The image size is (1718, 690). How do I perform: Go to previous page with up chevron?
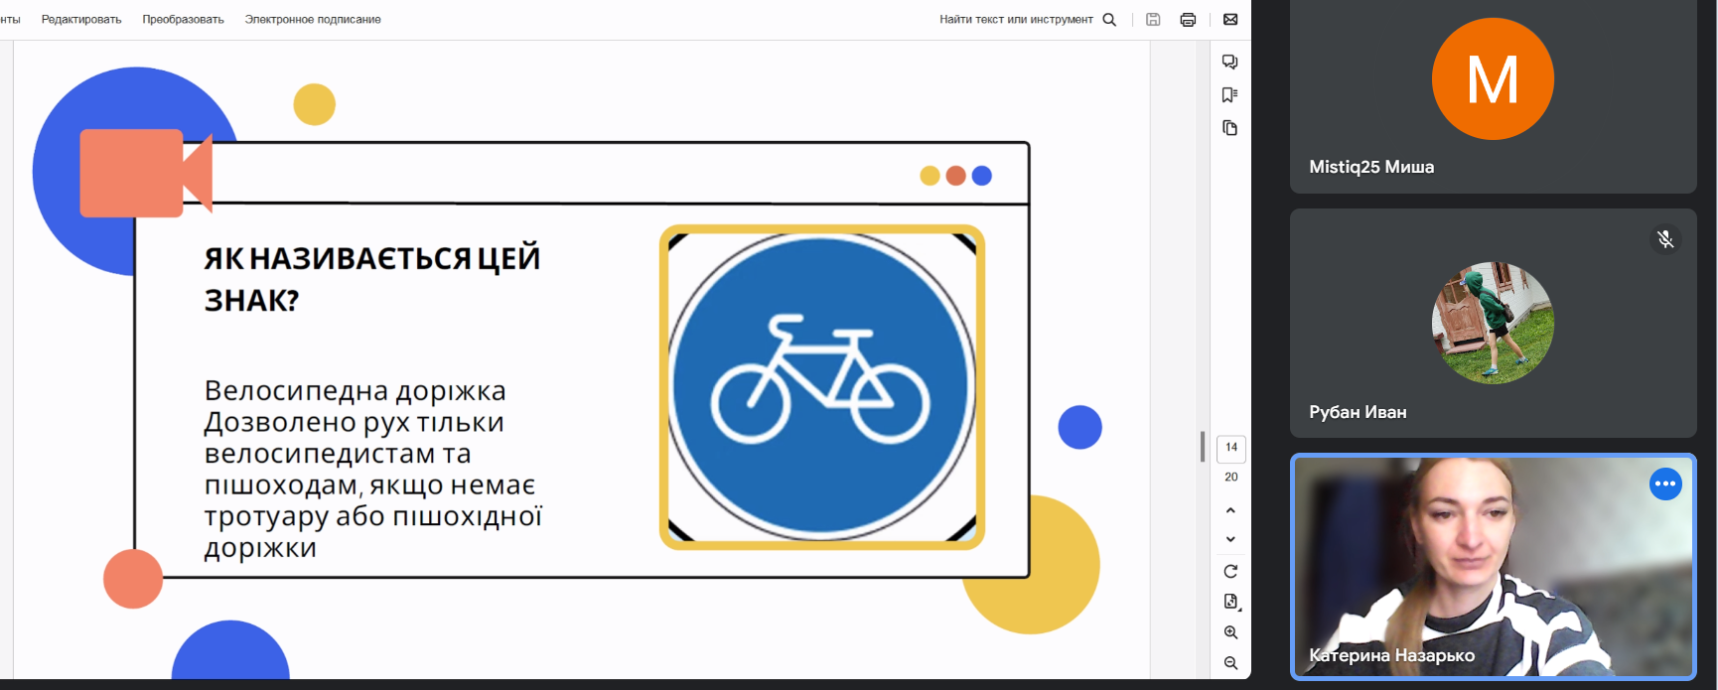(x=1230, y=510)
